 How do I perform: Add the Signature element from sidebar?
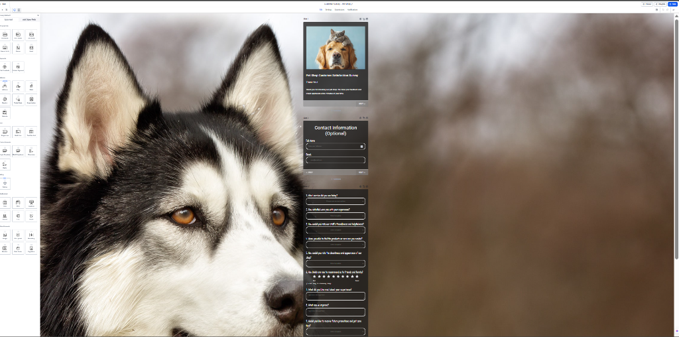point(31,248)
